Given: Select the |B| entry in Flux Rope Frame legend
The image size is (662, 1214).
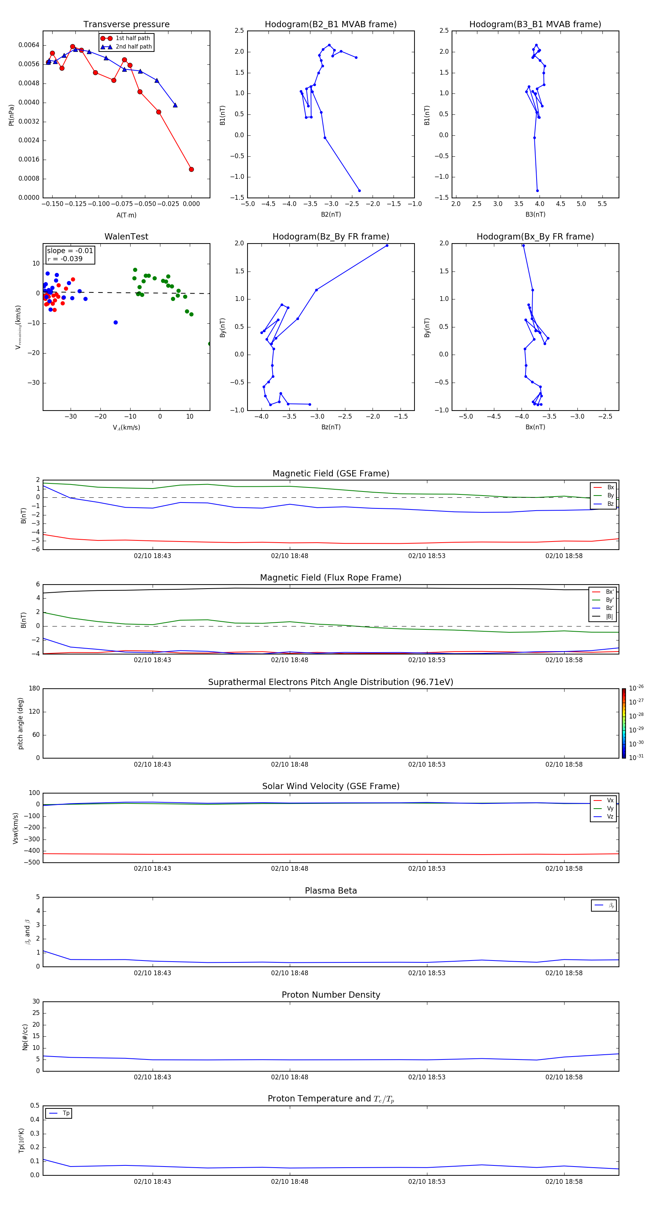Looking at the screenshot, I should 603,617.
